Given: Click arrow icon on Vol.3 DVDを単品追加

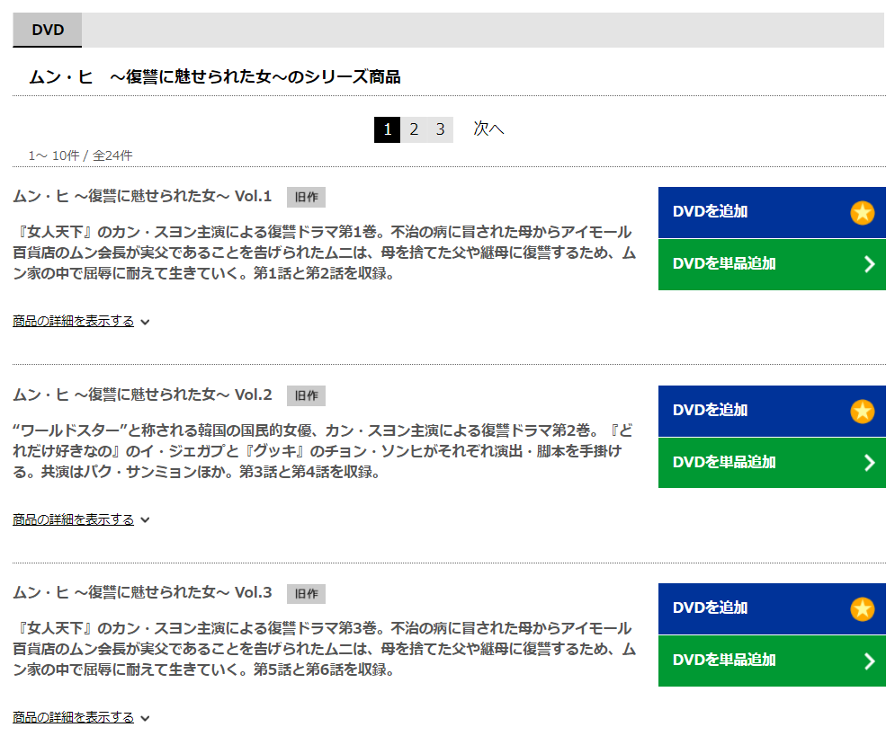Looking at the screenshot, I should pyautogui.click(x=869, y=661).
